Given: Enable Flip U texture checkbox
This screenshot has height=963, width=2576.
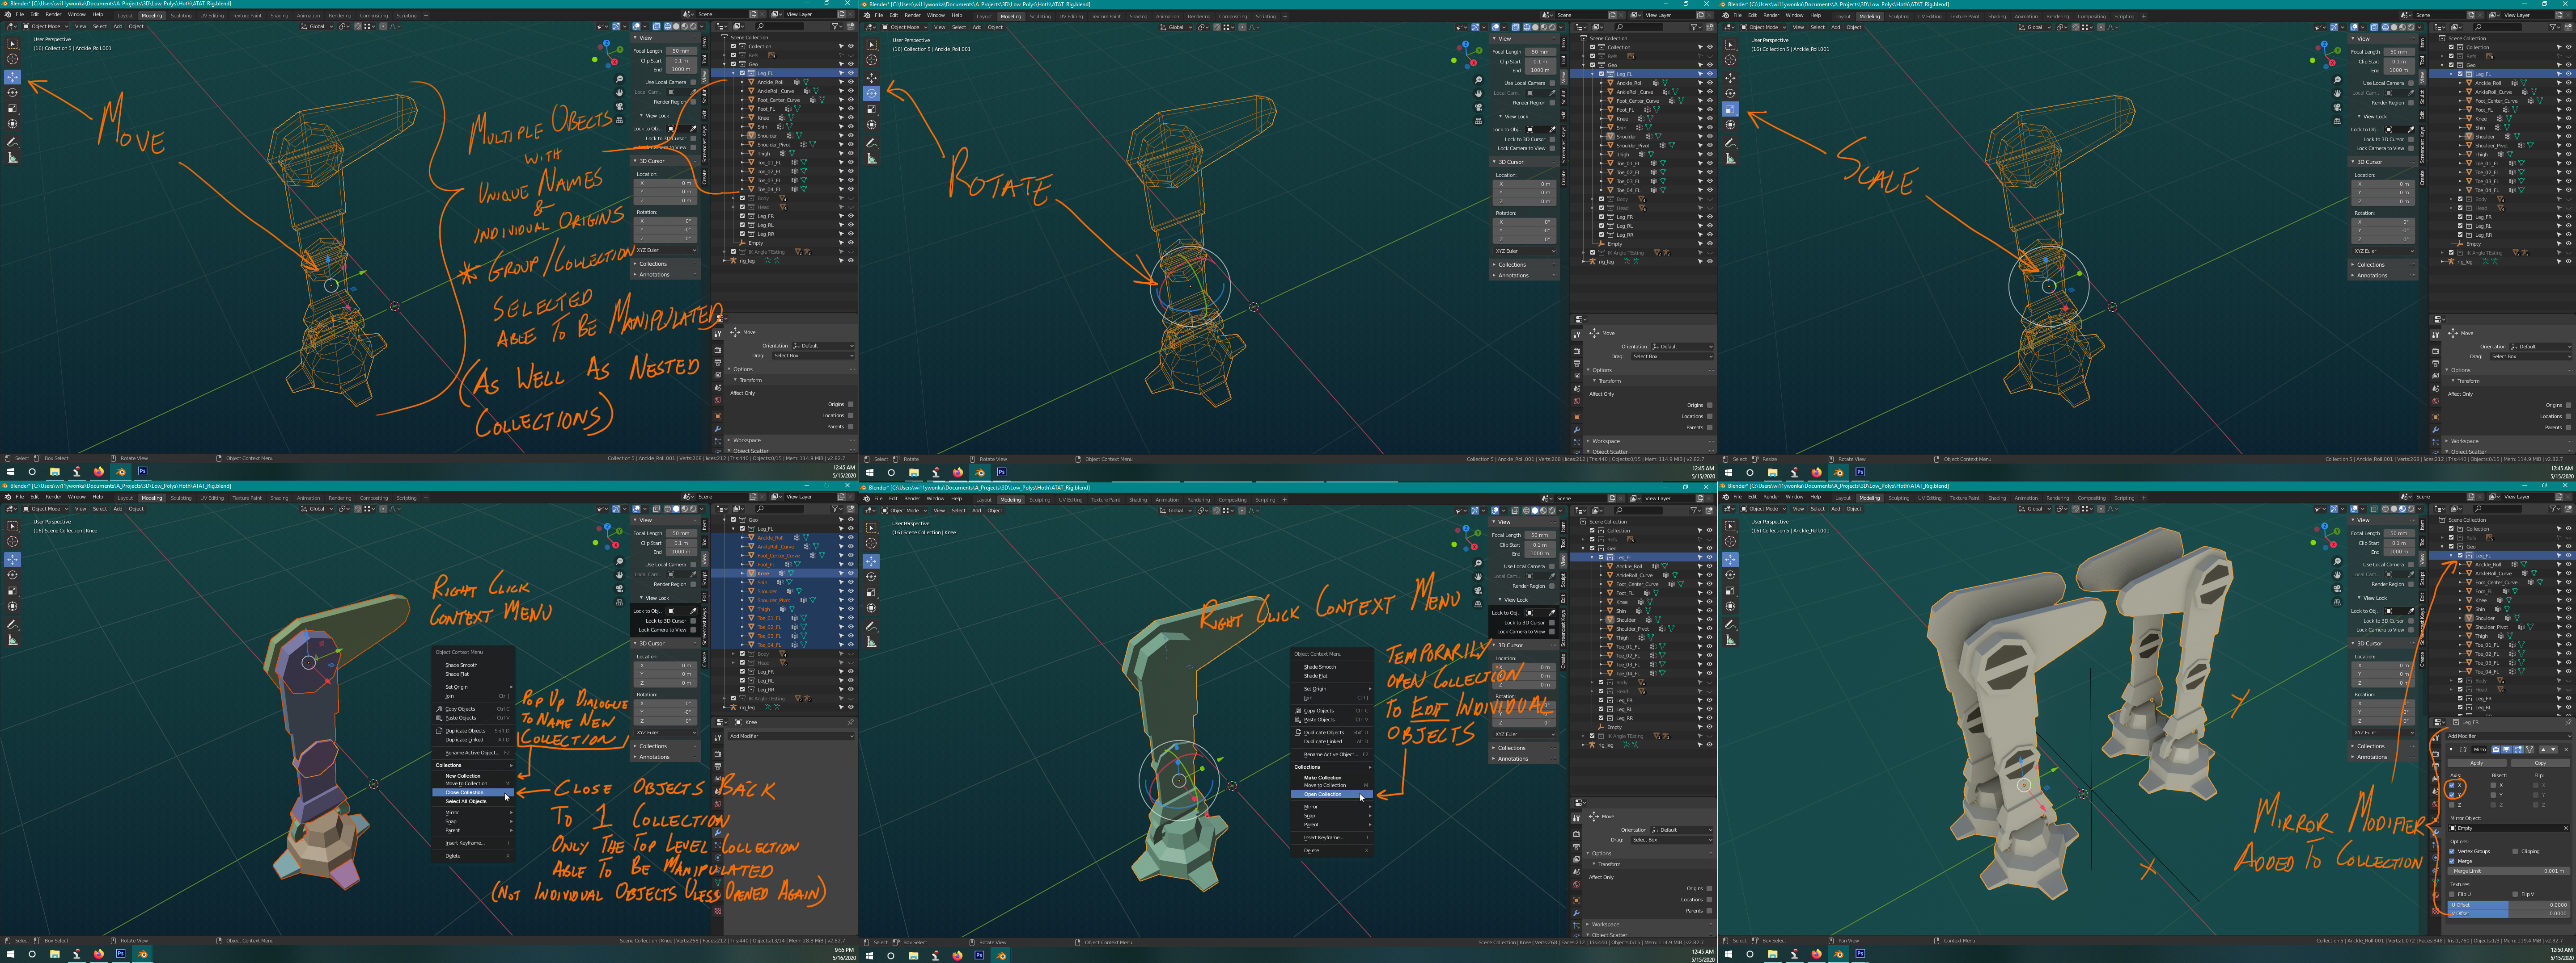Looking at the screenshot, I should coord(2452,894).
